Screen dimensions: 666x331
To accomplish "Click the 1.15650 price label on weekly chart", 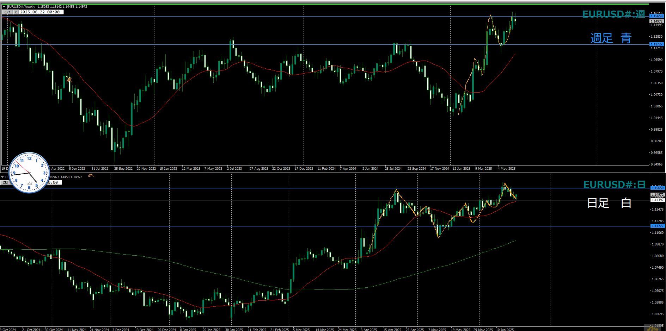I will coord(656,16).
